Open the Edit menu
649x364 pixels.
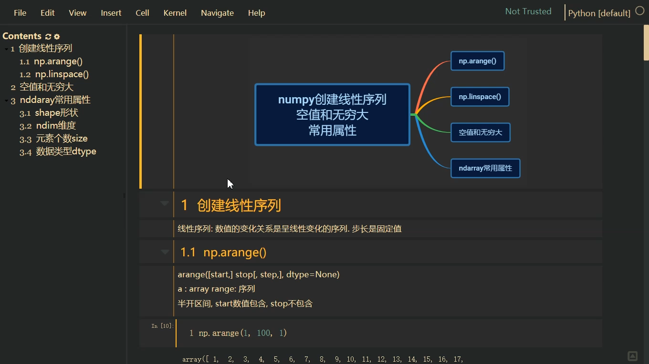click(47, 13)
